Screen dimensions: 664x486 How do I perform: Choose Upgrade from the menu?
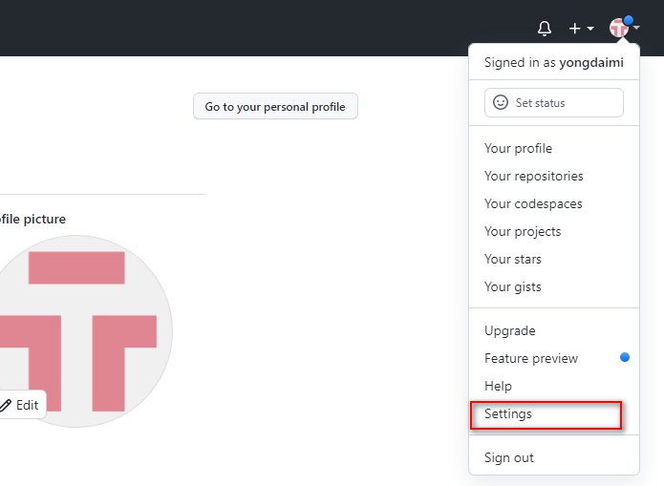click(510, 330)
